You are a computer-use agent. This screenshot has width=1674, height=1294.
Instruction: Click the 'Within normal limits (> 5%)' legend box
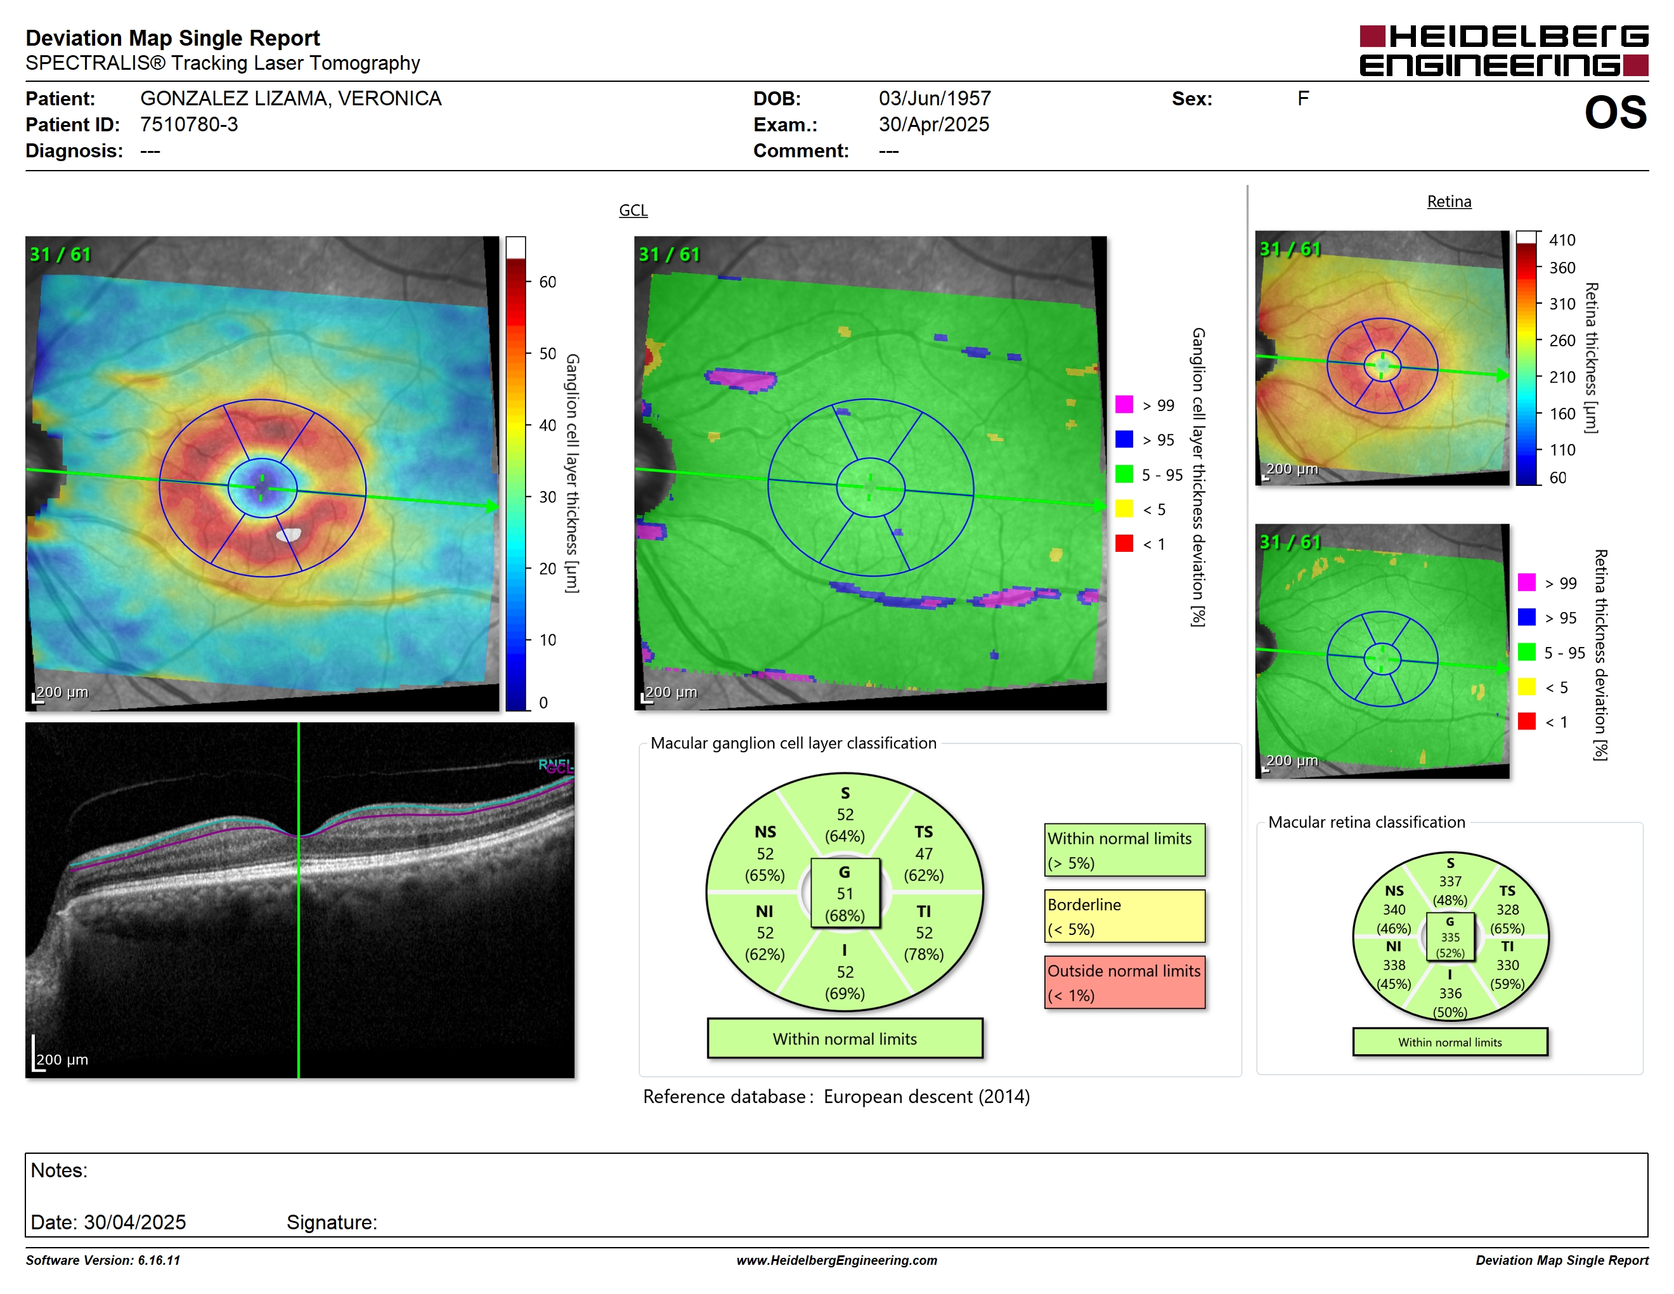1124,850
